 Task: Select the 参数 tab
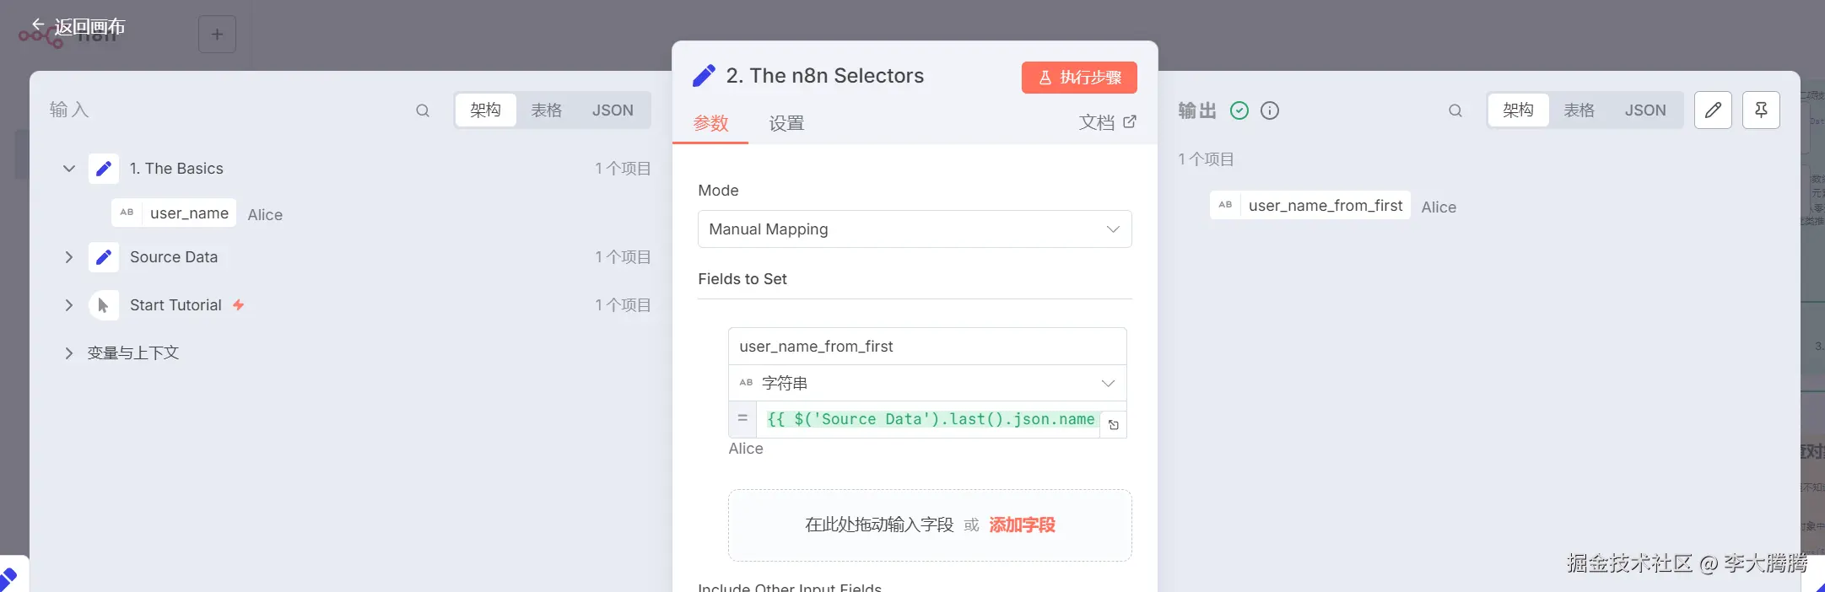[710, 124]
